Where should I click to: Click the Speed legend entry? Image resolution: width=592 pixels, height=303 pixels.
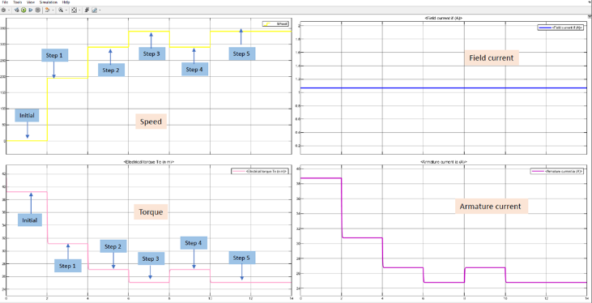click(x=275, y=23)
